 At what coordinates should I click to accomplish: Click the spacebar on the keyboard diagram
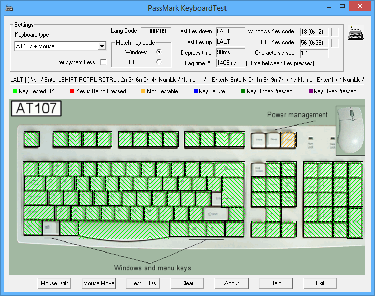tap(123, 230)
